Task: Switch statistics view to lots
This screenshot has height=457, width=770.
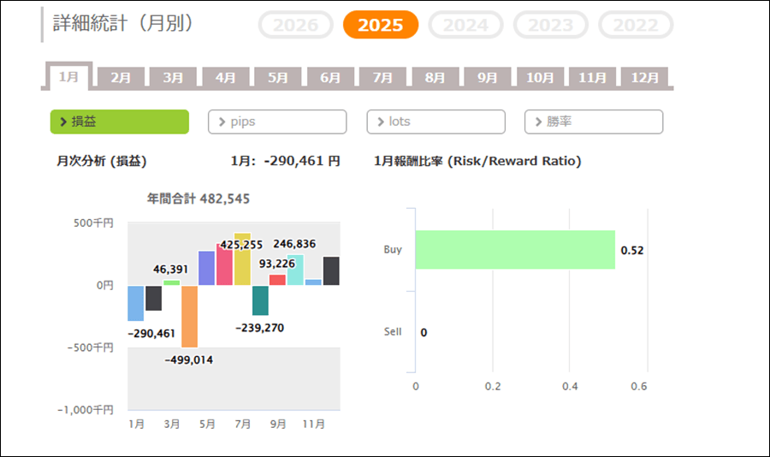Action: [x=435, y=122]
